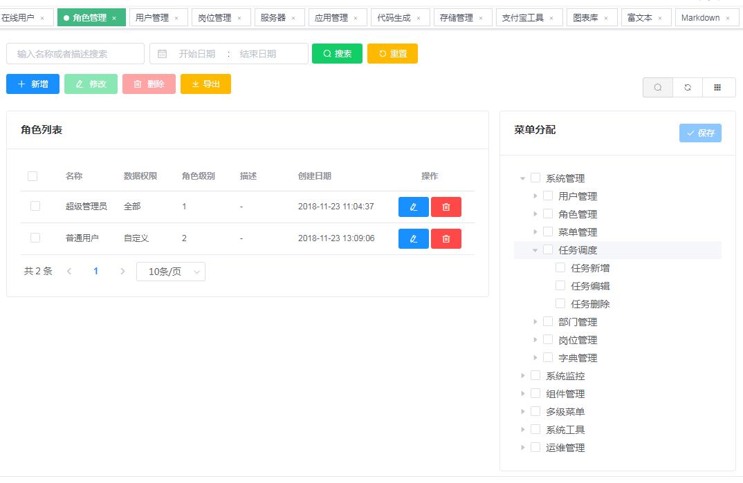The image size is (743, 483).
Task: Go to previous page arrow
Action: pos(69,271)
